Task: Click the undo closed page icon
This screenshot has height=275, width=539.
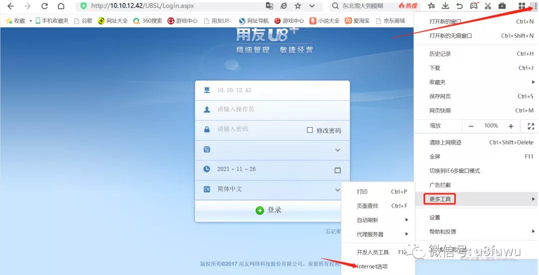Action: pos(460,6)
